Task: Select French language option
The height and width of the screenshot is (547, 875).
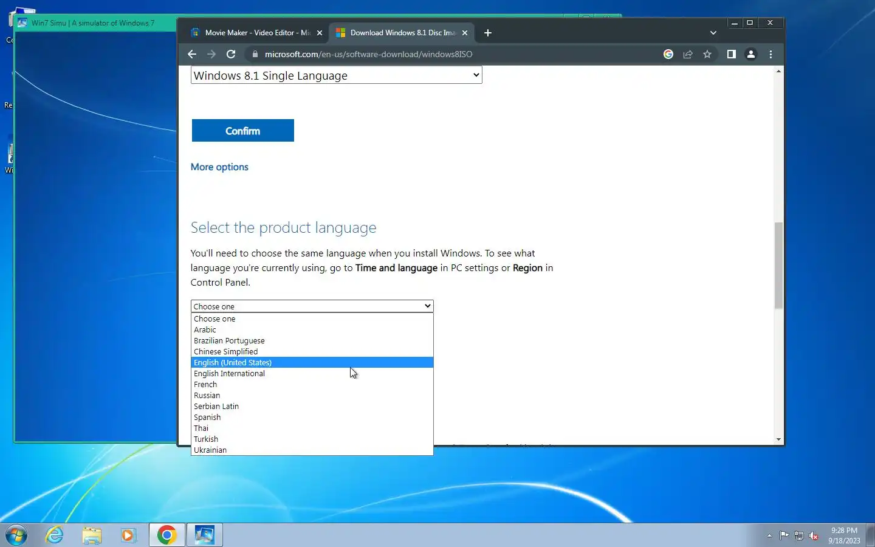Action: tap(312, 384)
